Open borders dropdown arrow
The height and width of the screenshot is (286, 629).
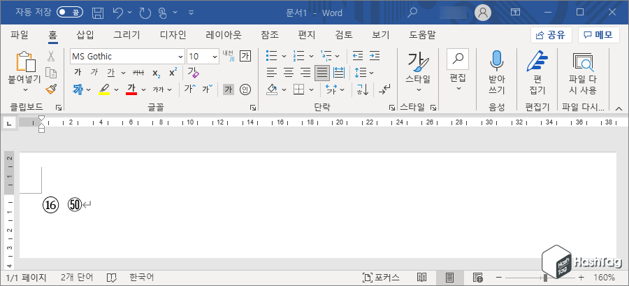(311, 90)
